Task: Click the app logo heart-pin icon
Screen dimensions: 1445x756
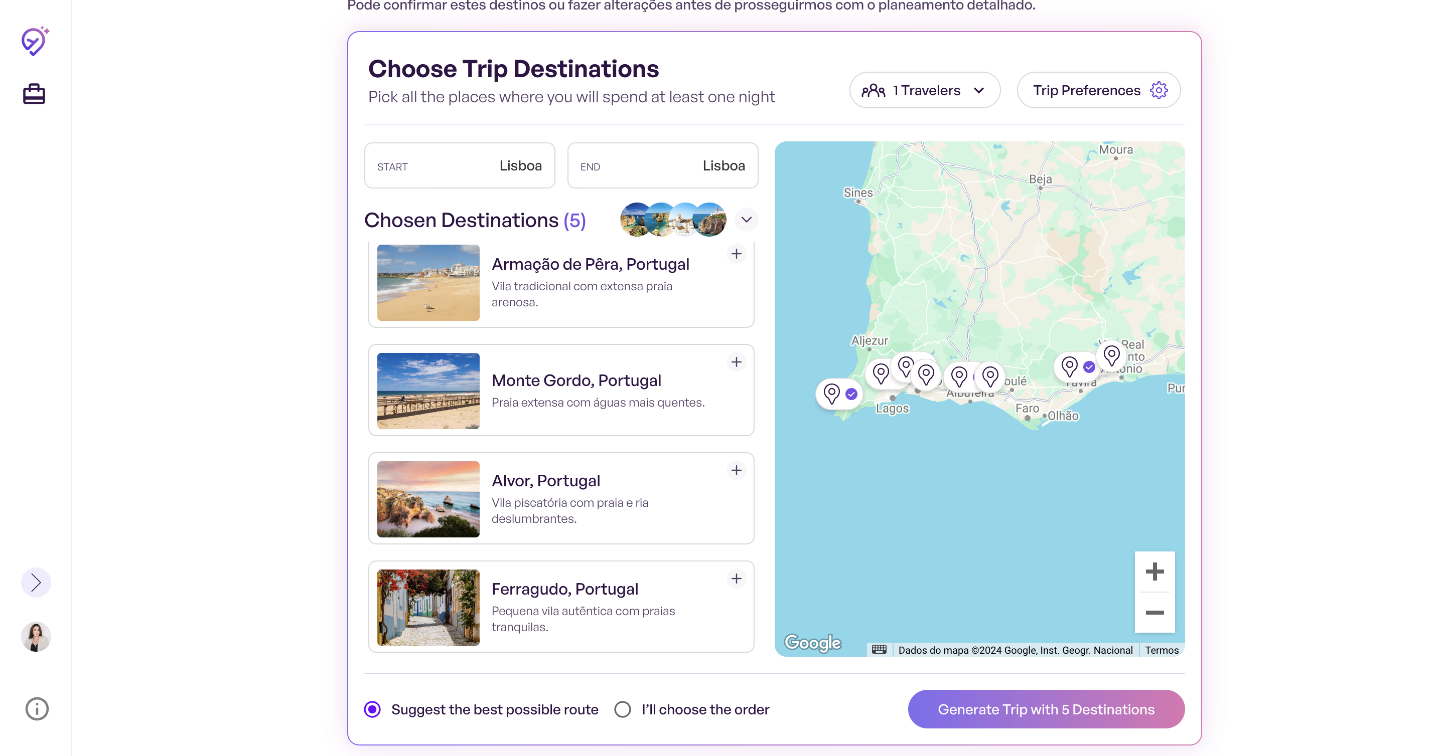Action: point(34,42)
